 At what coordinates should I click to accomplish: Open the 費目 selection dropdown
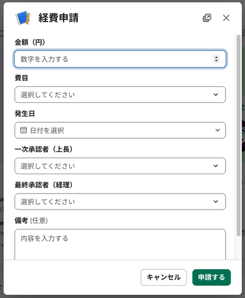point(120,95)
